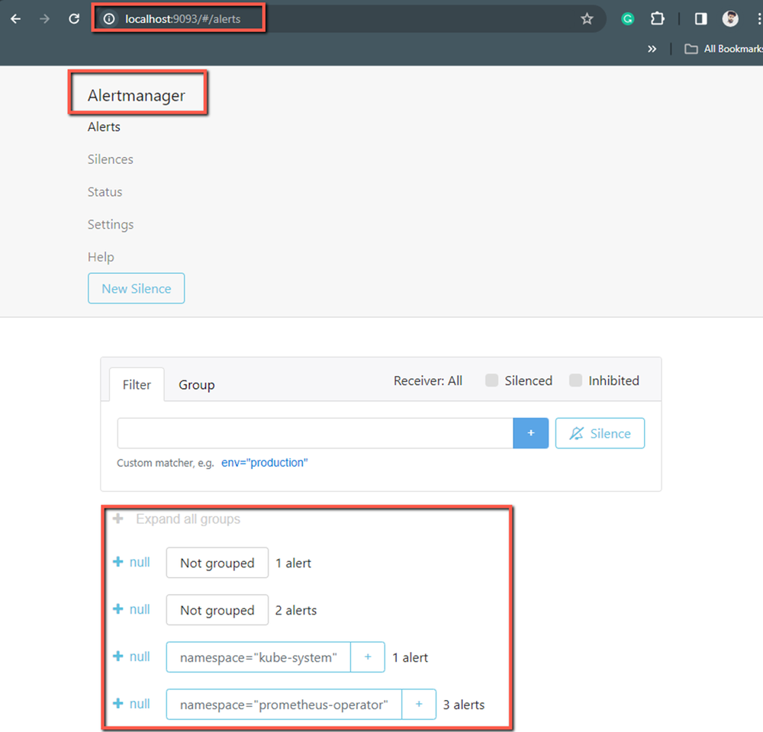Navigate to the Silences page
This screenshot has width=763, height=732.
[110, 159]
